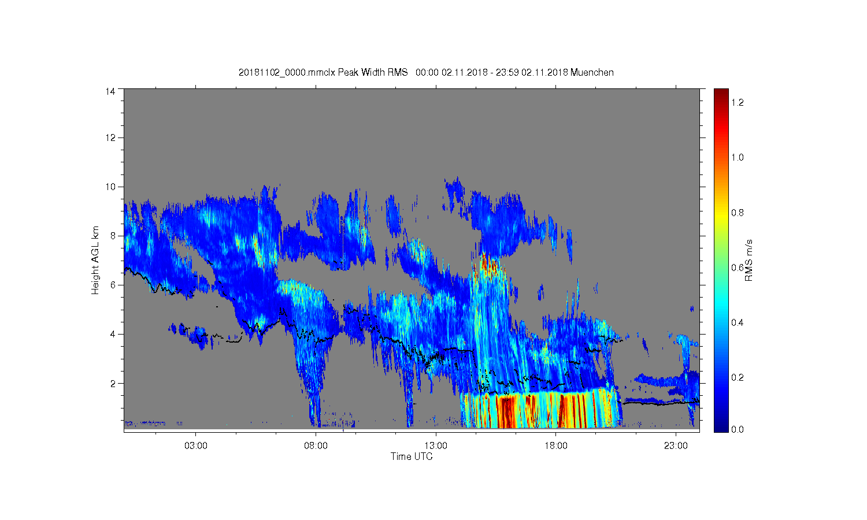This screenshot has width=867, height=520.
Task: Click the plot title beginning "20181102_0000.mmclx Peak Width RMS"
Action: [426, 72]
